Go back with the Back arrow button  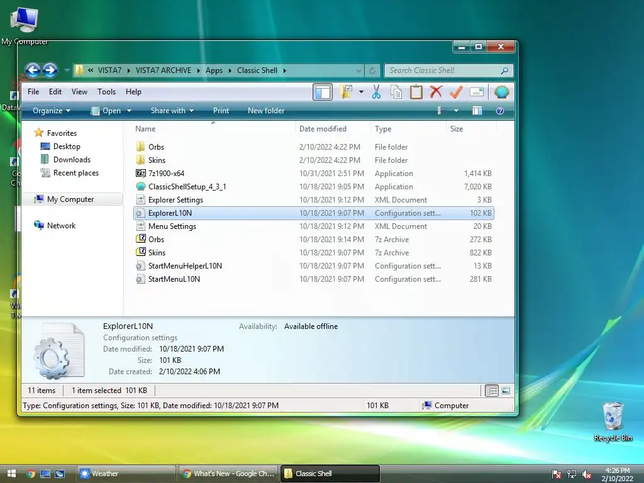33,70
